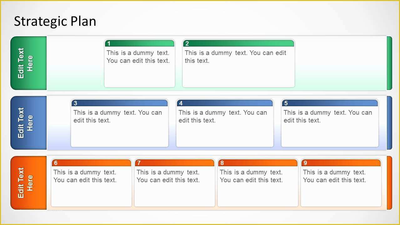Click dummy text in box 5
The width and height of the screenshot is (400, 225).
click(x=328, y=117)
